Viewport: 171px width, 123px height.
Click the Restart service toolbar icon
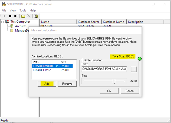click(x=16, y=16)
